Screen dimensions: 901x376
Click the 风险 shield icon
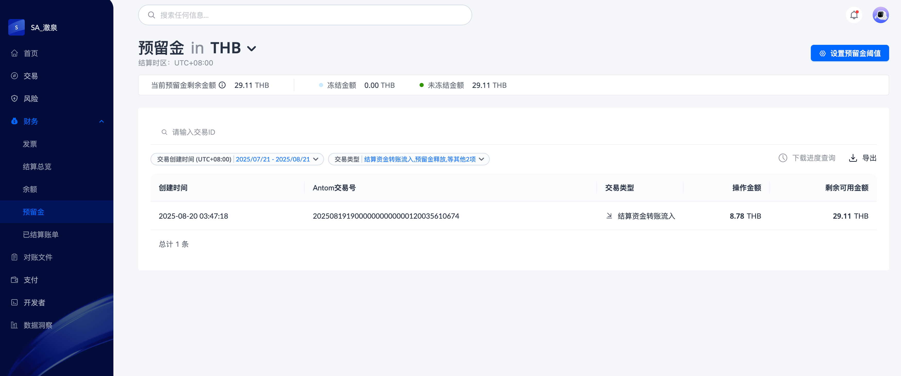14,99
